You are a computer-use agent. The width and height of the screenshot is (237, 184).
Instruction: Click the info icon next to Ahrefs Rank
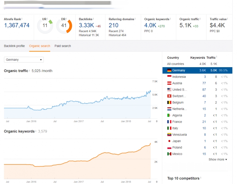[22, 19]
